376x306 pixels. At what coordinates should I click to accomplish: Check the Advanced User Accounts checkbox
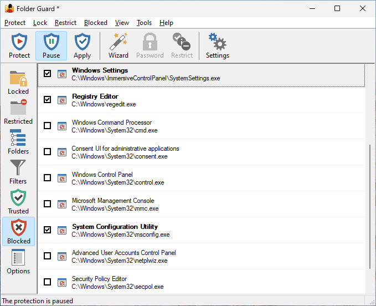pyautogui.click(x=47, y=256)
